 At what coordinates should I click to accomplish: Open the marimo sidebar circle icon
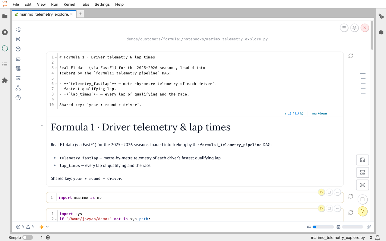click(x=5, y=48)
